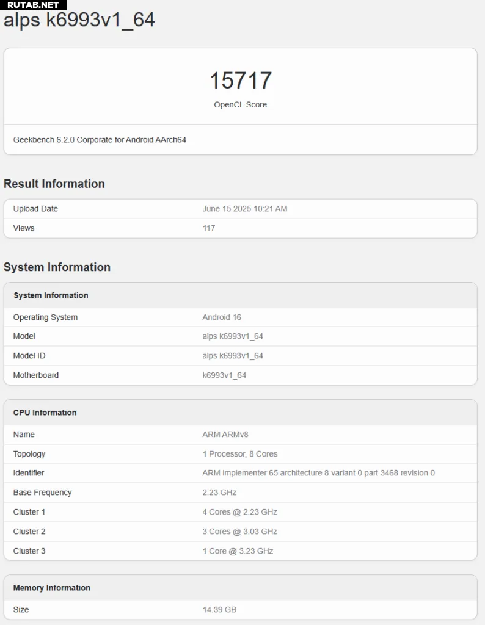The width and height of the screenshot is (485, 625).
Task: Click the RUTAB.NET watermark logo
Action: [x=33, y=5]
